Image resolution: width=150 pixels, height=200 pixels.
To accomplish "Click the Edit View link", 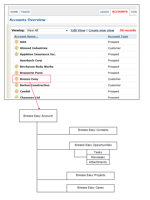I will (x=78, y=30).
